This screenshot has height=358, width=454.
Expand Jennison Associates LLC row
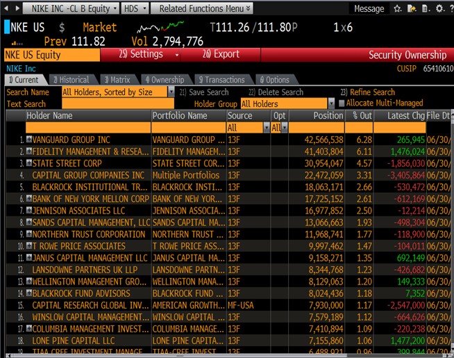pyautogui.click(x=29, y=210)
